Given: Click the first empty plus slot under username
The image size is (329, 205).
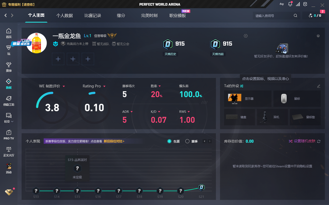Looking at the screenshot, I should pyautogui.click(x=58, y=59).
